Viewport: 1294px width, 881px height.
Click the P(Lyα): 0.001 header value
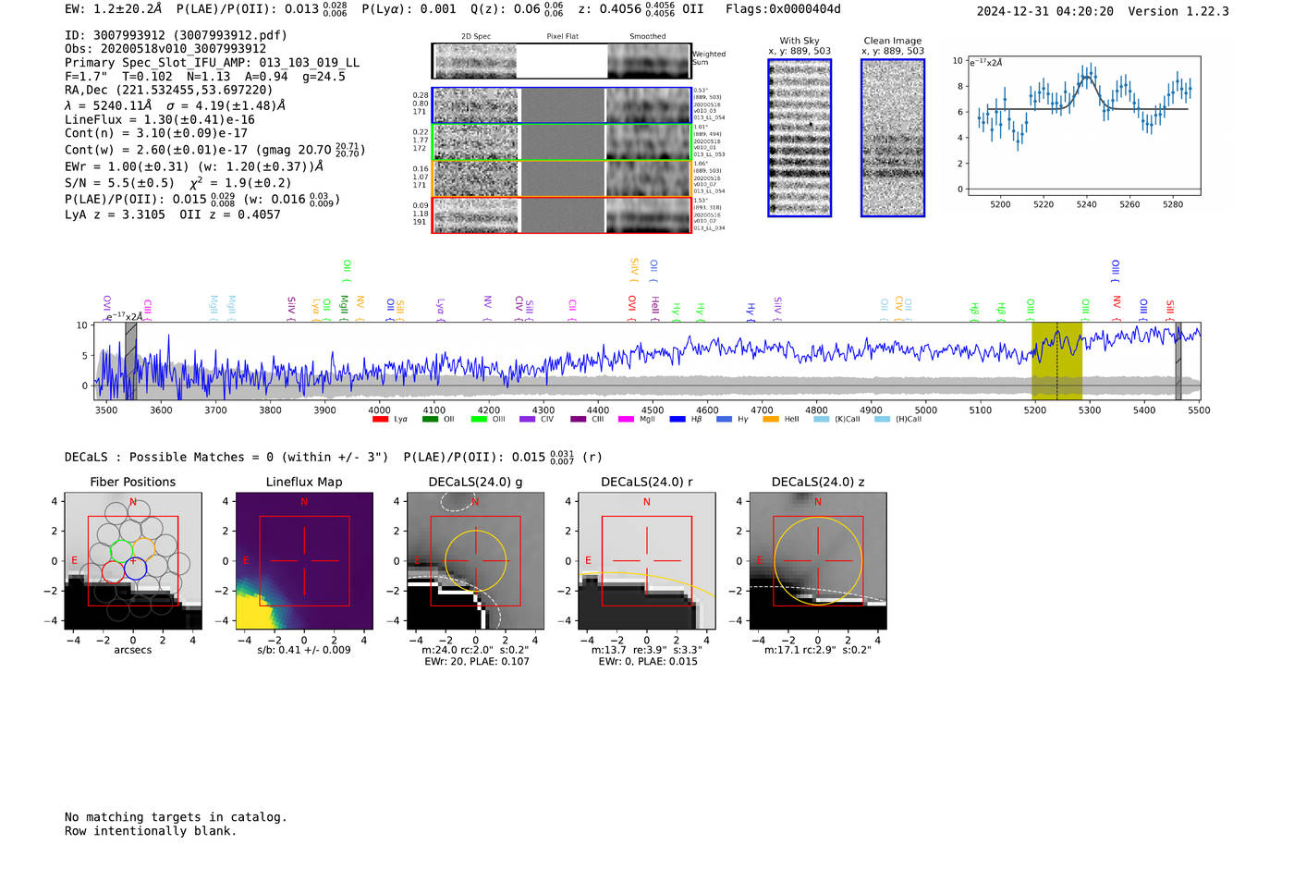[409, 9]
